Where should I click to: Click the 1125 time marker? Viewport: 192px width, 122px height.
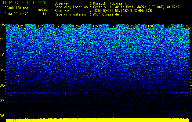(95, 26)
